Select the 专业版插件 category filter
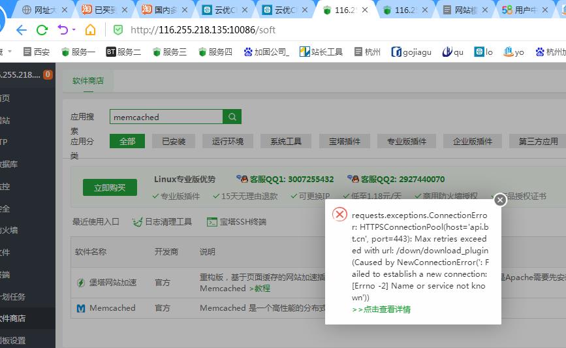Screen dimensions: 566x348 (407, 141)
